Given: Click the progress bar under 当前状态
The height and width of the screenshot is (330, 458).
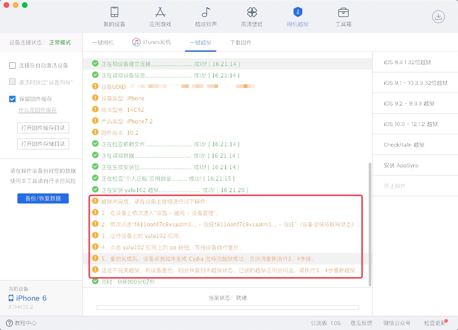Looking at the screenshot, I should pos(228,308).
